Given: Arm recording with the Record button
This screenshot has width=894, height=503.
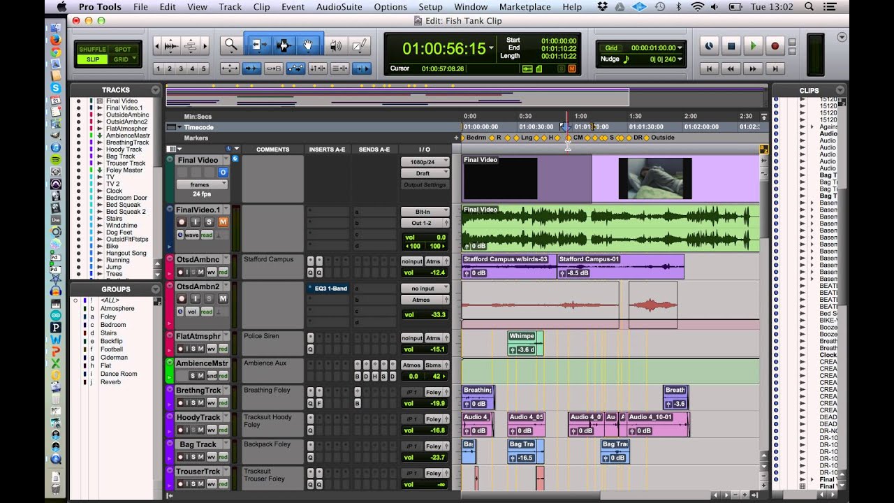Looking at the screenshot, I should [x=775, y=46].
